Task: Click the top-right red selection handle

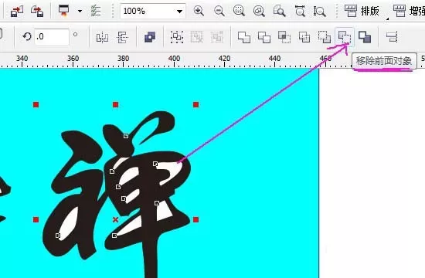Action: tap(196, 104)
